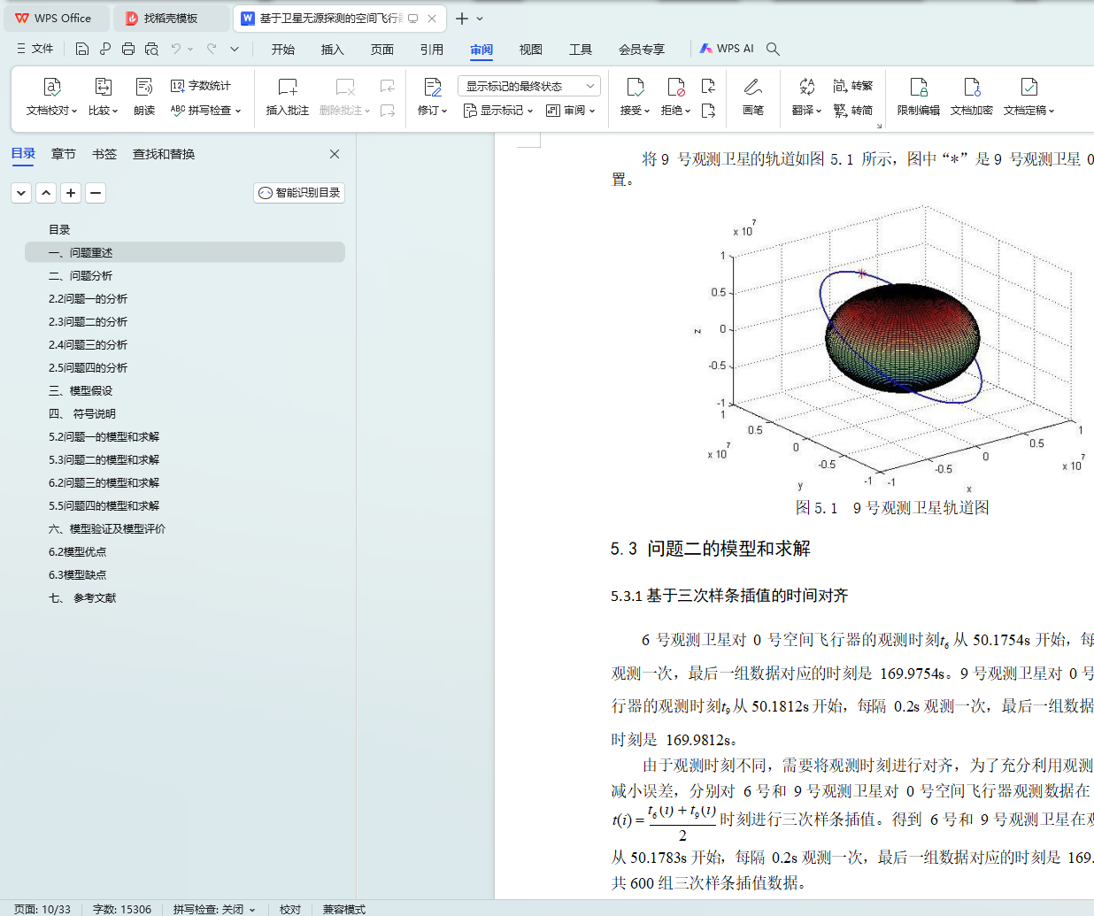Click the new tab plus button
The height and width of the screenshot is (916, 1094).
click(x=462, y=18)
